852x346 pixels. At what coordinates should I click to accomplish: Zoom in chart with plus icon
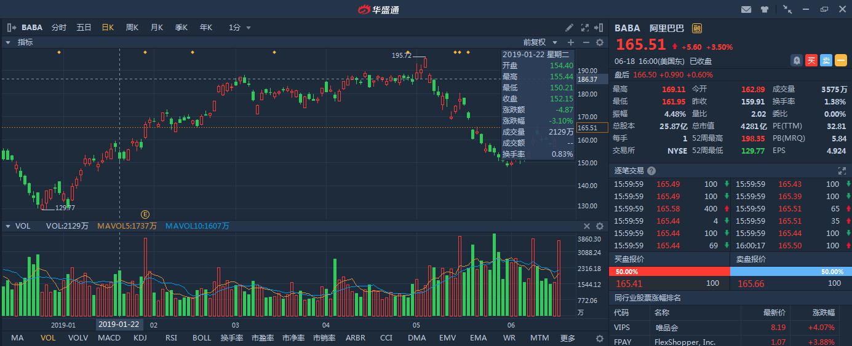(571, 42)
